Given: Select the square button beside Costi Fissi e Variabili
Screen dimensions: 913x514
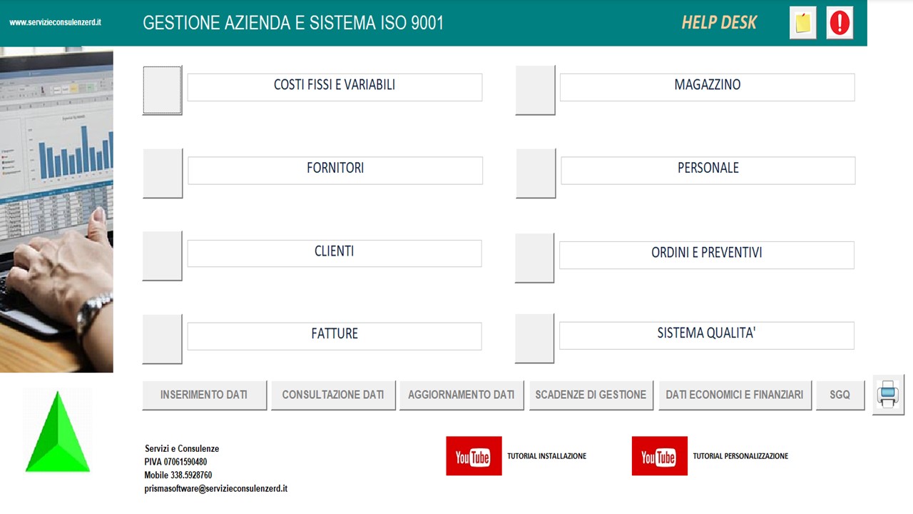Looking at the screenshot, I should [163, 90].
